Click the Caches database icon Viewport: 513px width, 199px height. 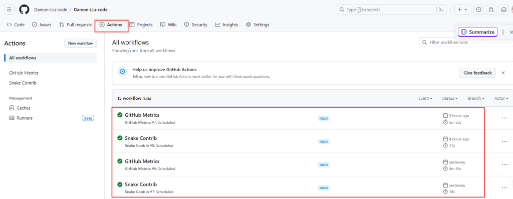tap(12, 108)
